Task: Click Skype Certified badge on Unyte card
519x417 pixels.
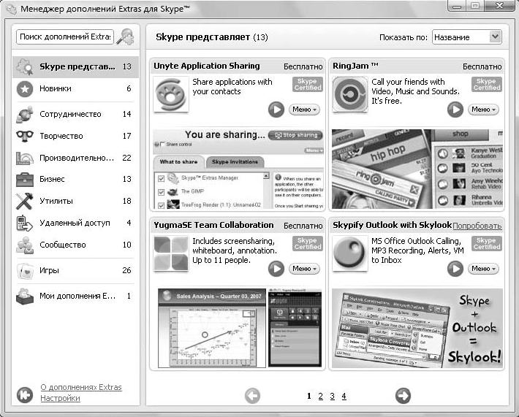Action: pos(308,84)
